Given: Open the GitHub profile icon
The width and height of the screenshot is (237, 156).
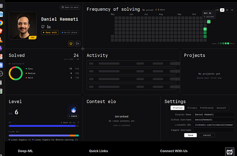Looking at the screenshot, I should (43, 27).
